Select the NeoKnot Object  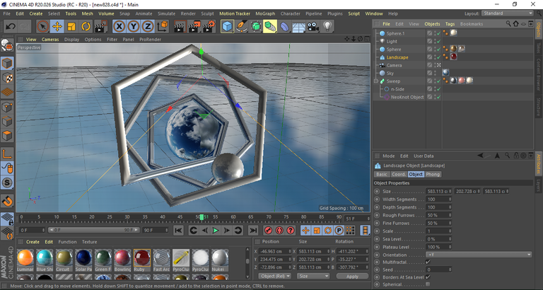pos(407,98)
